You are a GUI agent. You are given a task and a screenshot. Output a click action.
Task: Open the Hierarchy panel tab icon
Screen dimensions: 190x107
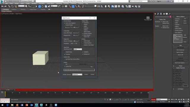pyautogui.click(x=161, y=14)
